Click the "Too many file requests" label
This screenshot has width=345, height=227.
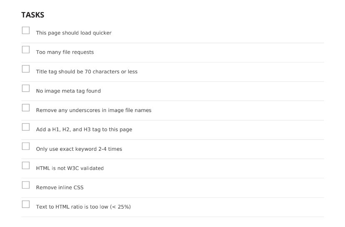65,52
